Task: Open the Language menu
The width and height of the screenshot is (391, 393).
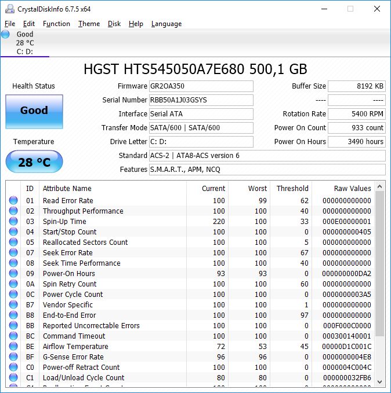Action: click(166, 24)
